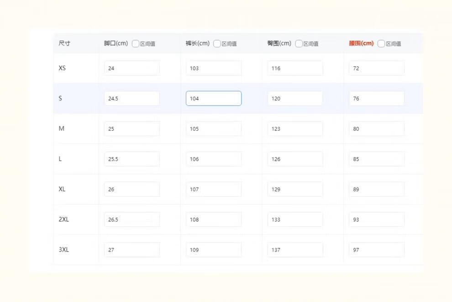452x302 pixels.
Task: Edit 3XL 裤长 field with 109
Action: click(x=214, y=250)
